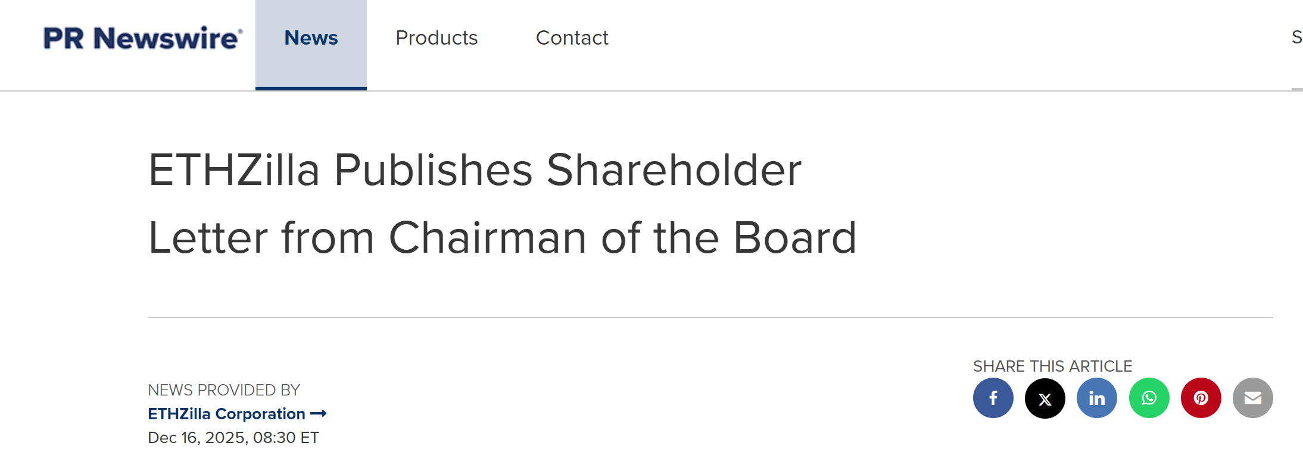The image size is (1303, 471).
Task: Go to PR Newswire home via logo
Action: click(x=142, y=38)
